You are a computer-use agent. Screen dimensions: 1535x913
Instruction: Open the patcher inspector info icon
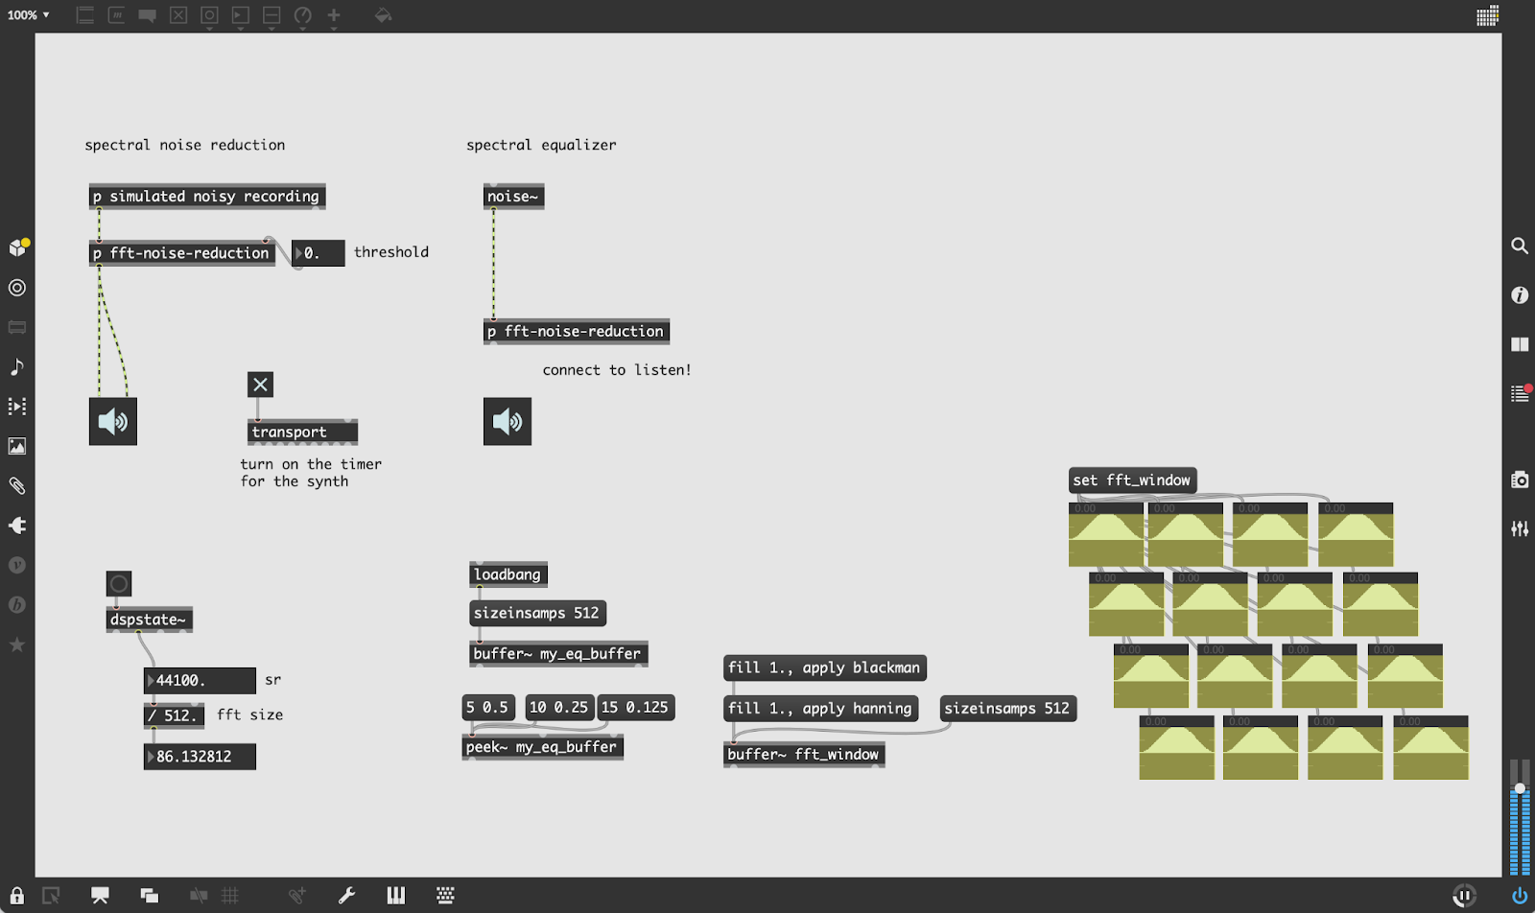pyautogui.click(x=1520, y=295)
